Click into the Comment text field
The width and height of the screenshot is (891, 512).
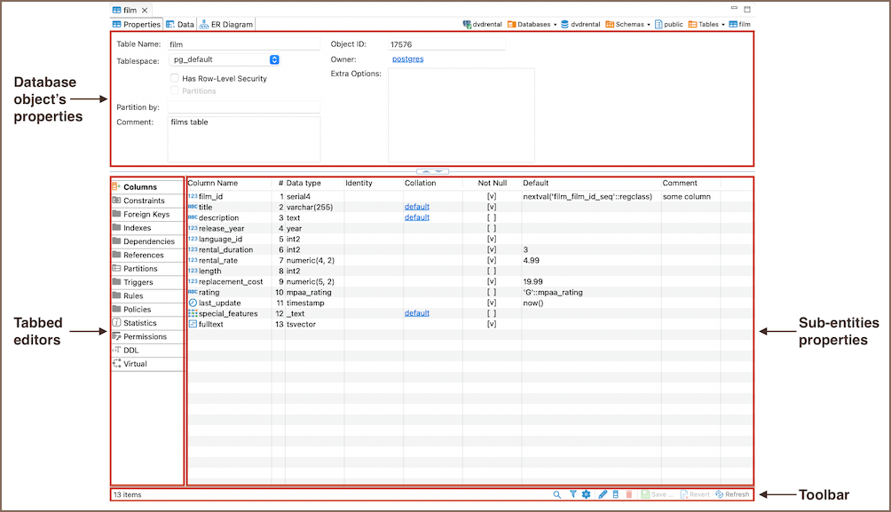[x=243, y=138]
